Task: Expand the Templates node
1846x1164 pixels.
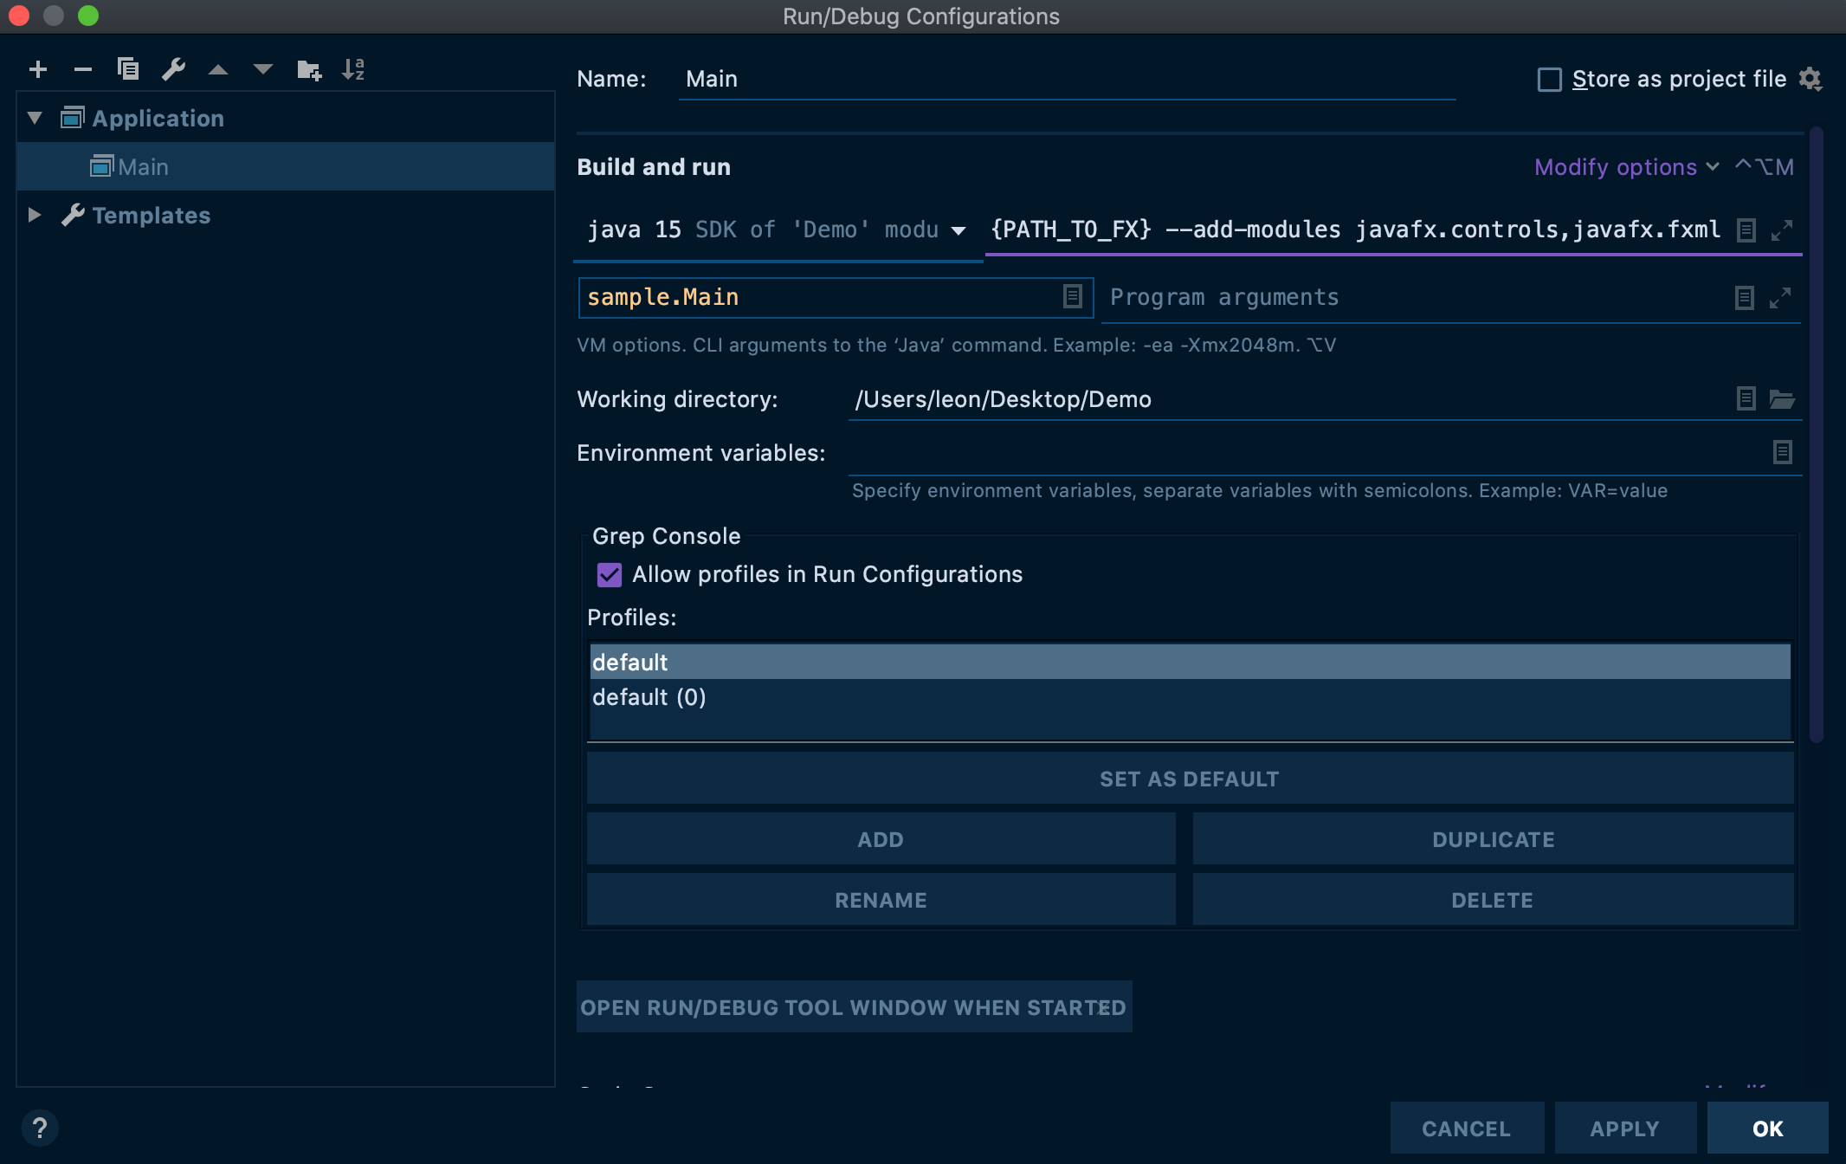Action: [35, 216]
